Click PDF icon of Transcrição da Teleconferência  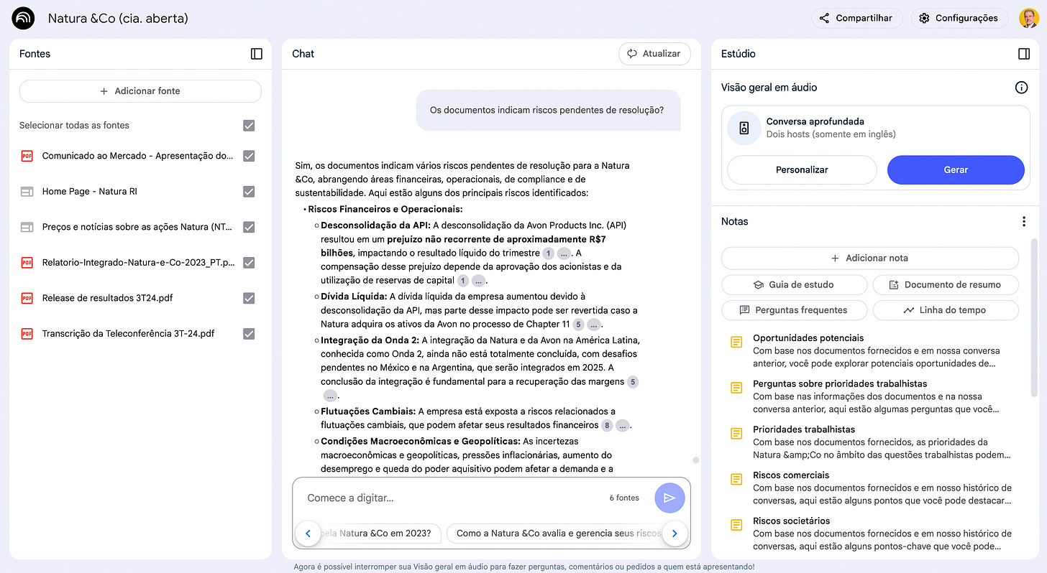(27, 334)
